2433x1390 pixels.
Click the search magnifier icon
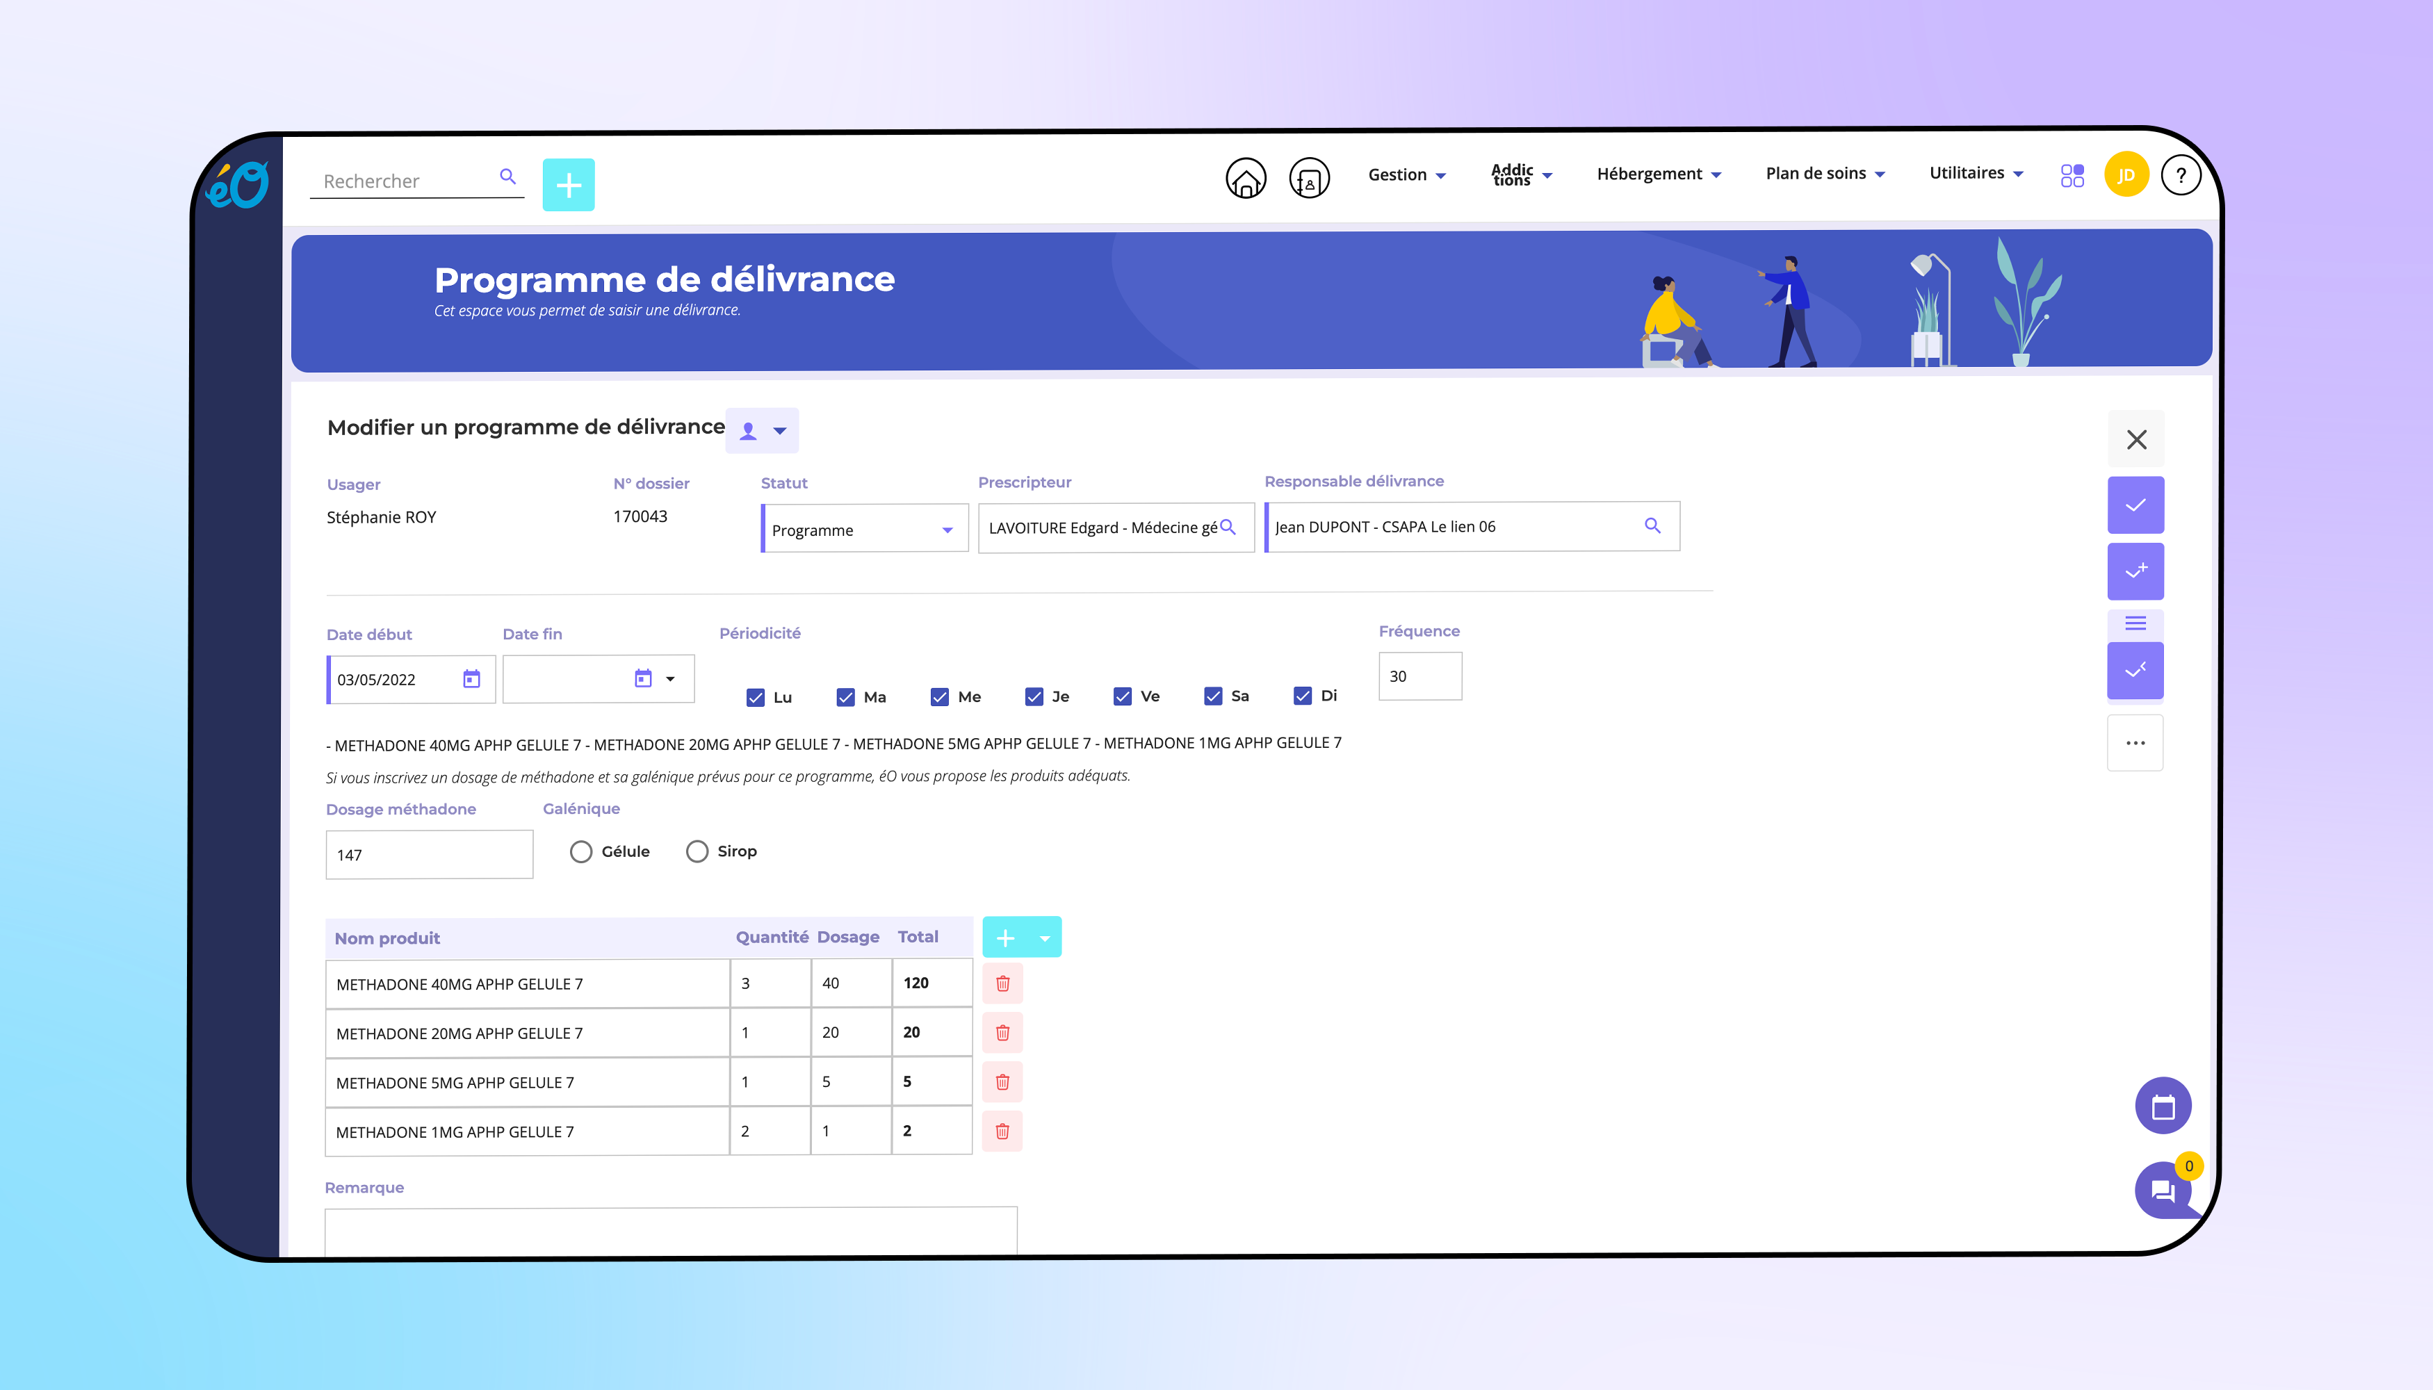[x=508, y=177]
